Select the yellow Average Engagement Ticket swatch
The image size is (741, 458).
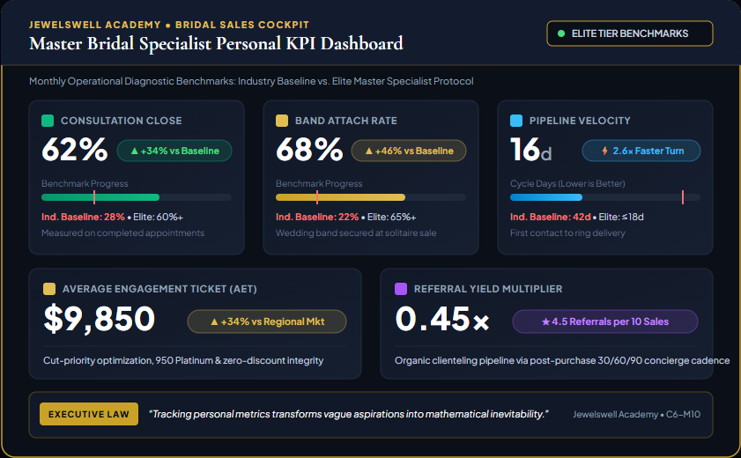point(49,289)
